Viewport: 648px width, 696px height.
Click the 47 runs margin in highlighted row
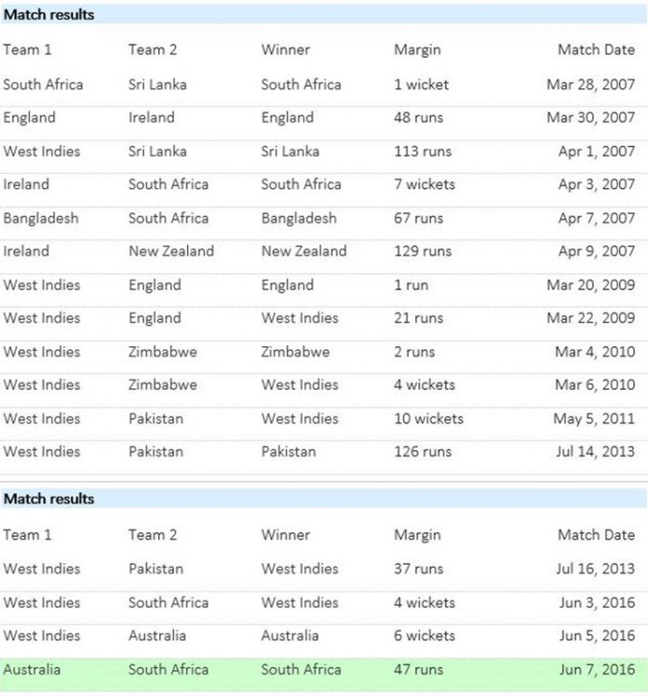tap(418, 669)
